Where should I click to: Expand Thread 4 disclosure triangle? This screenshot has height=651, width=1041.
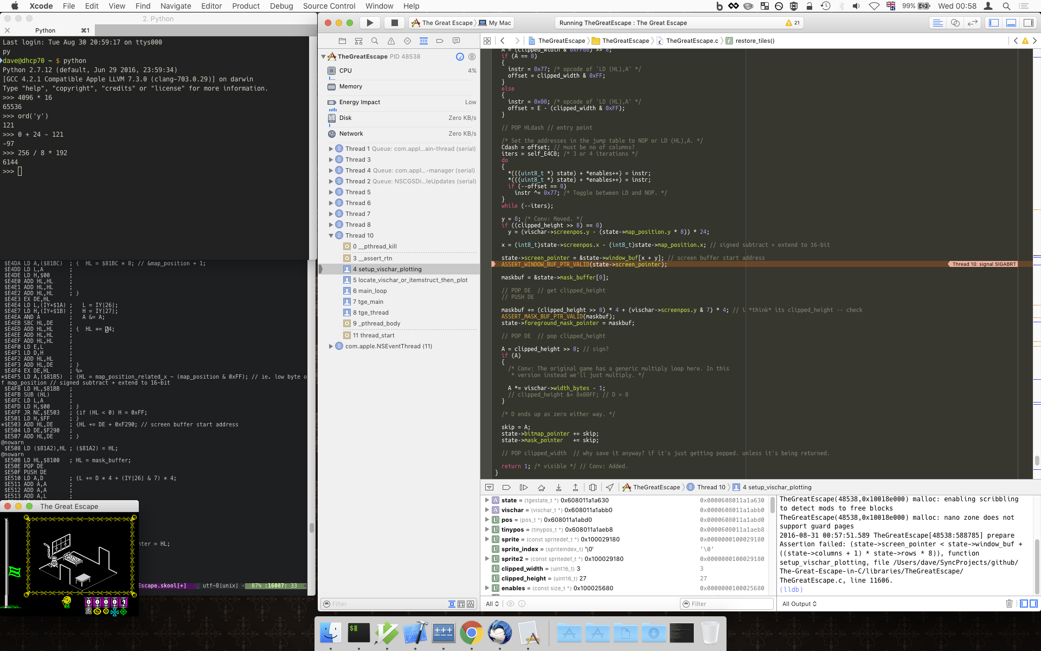[331, 170]
